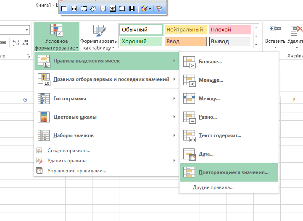Image resolution: width=303 pixels, height=221 pixels.
Task: Increase decimal places icon
Action: pyautogui.click(x=16, y=43)
